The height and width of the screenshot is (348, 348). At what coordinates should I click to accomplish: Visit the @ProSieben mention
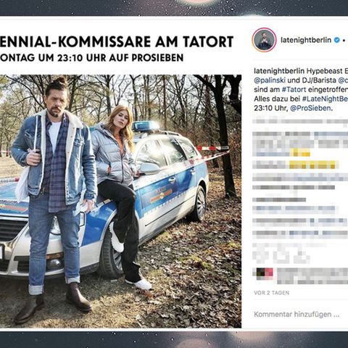[x=310, y=108]
